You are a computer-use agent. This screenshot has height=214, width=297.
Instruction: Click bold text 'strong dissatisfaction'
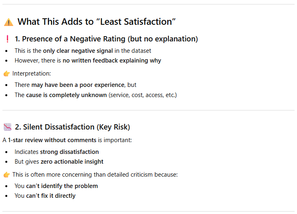coord(69,152)
